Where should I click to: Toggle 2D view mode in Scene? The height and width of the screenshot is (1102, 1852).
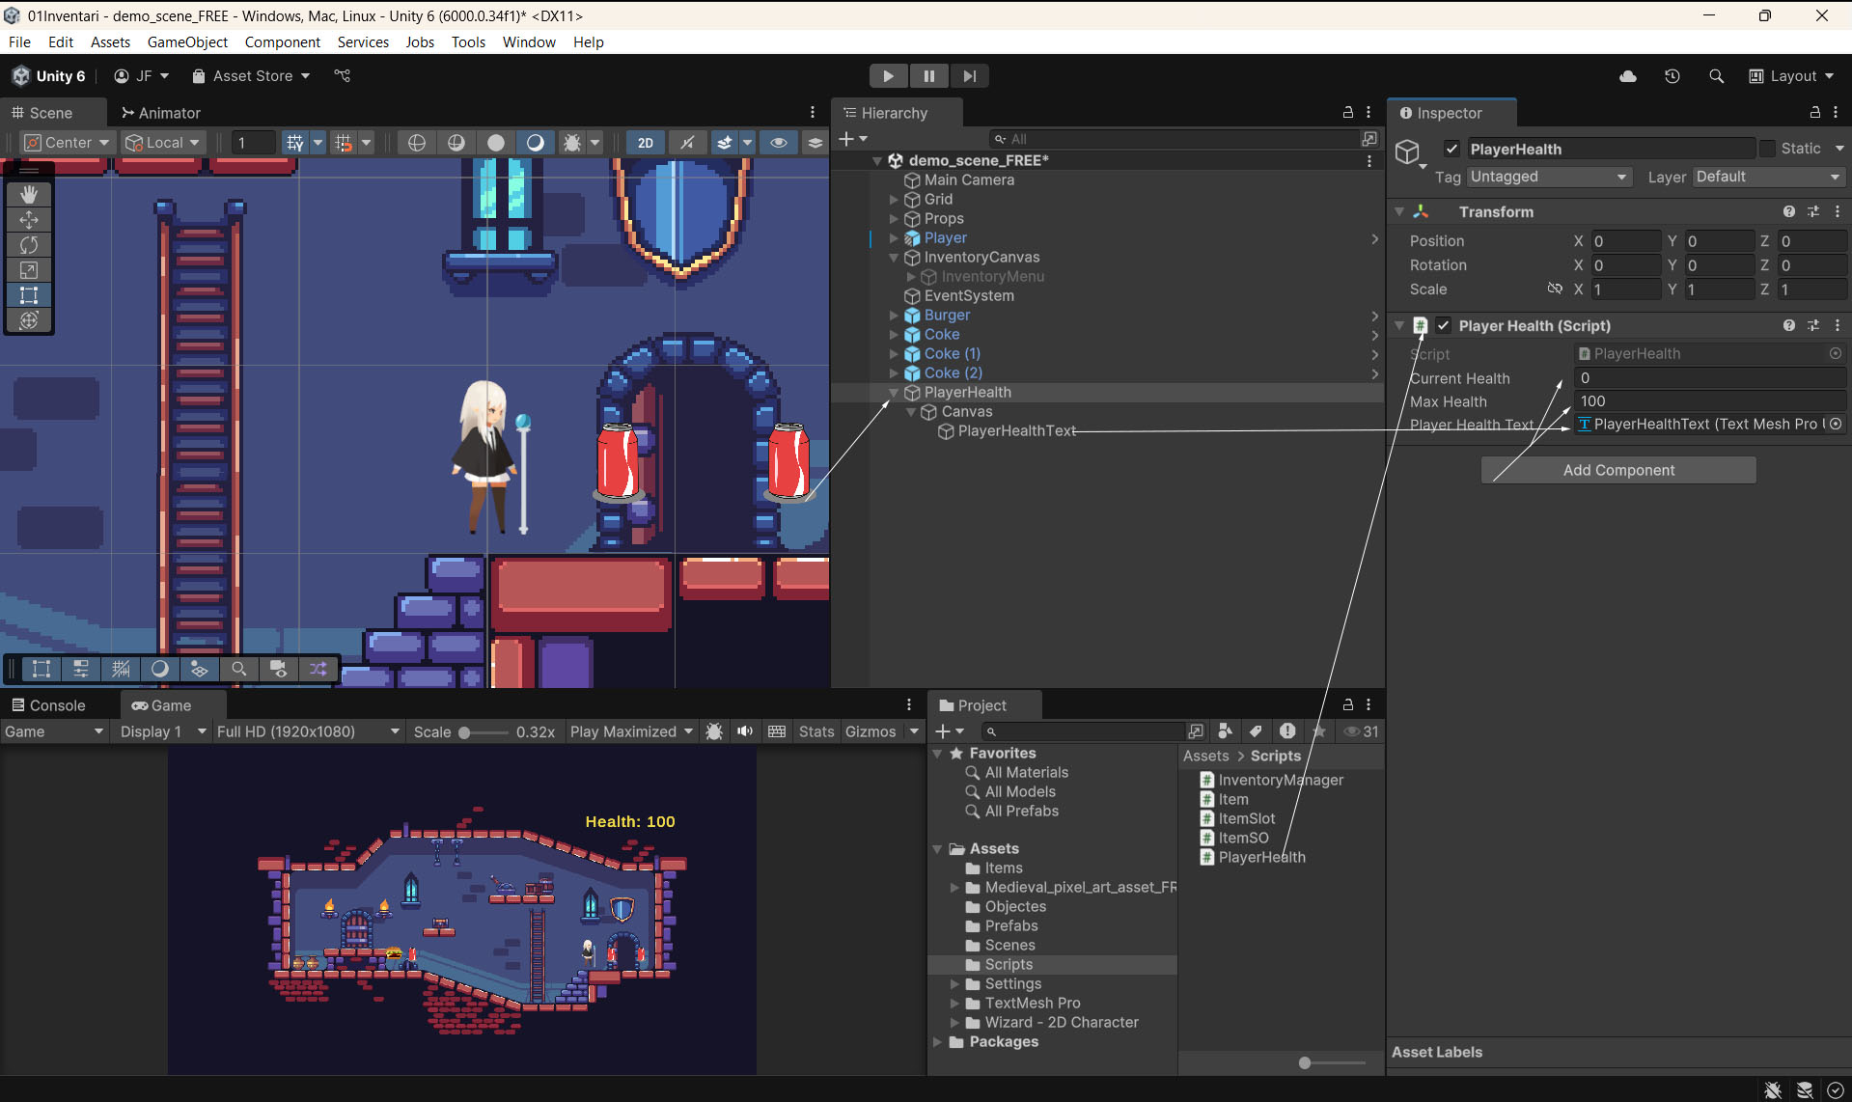(x=645, y=143)
